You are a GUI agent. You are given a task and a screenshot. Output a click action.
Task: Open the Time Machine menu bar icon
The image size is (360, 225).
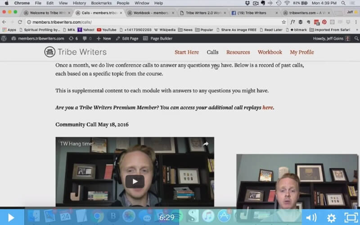(279, 3)
